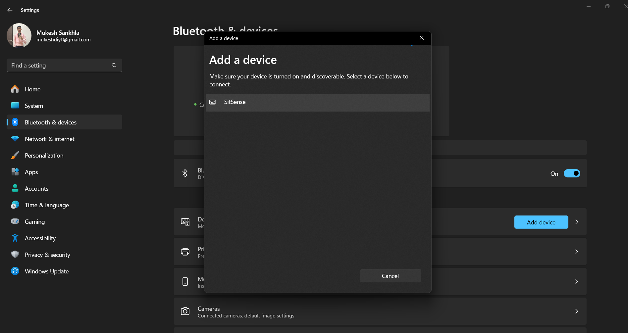Restore down the Settings window
The width and height of the screenshot is (628, 333).
[x=607, y=7]
